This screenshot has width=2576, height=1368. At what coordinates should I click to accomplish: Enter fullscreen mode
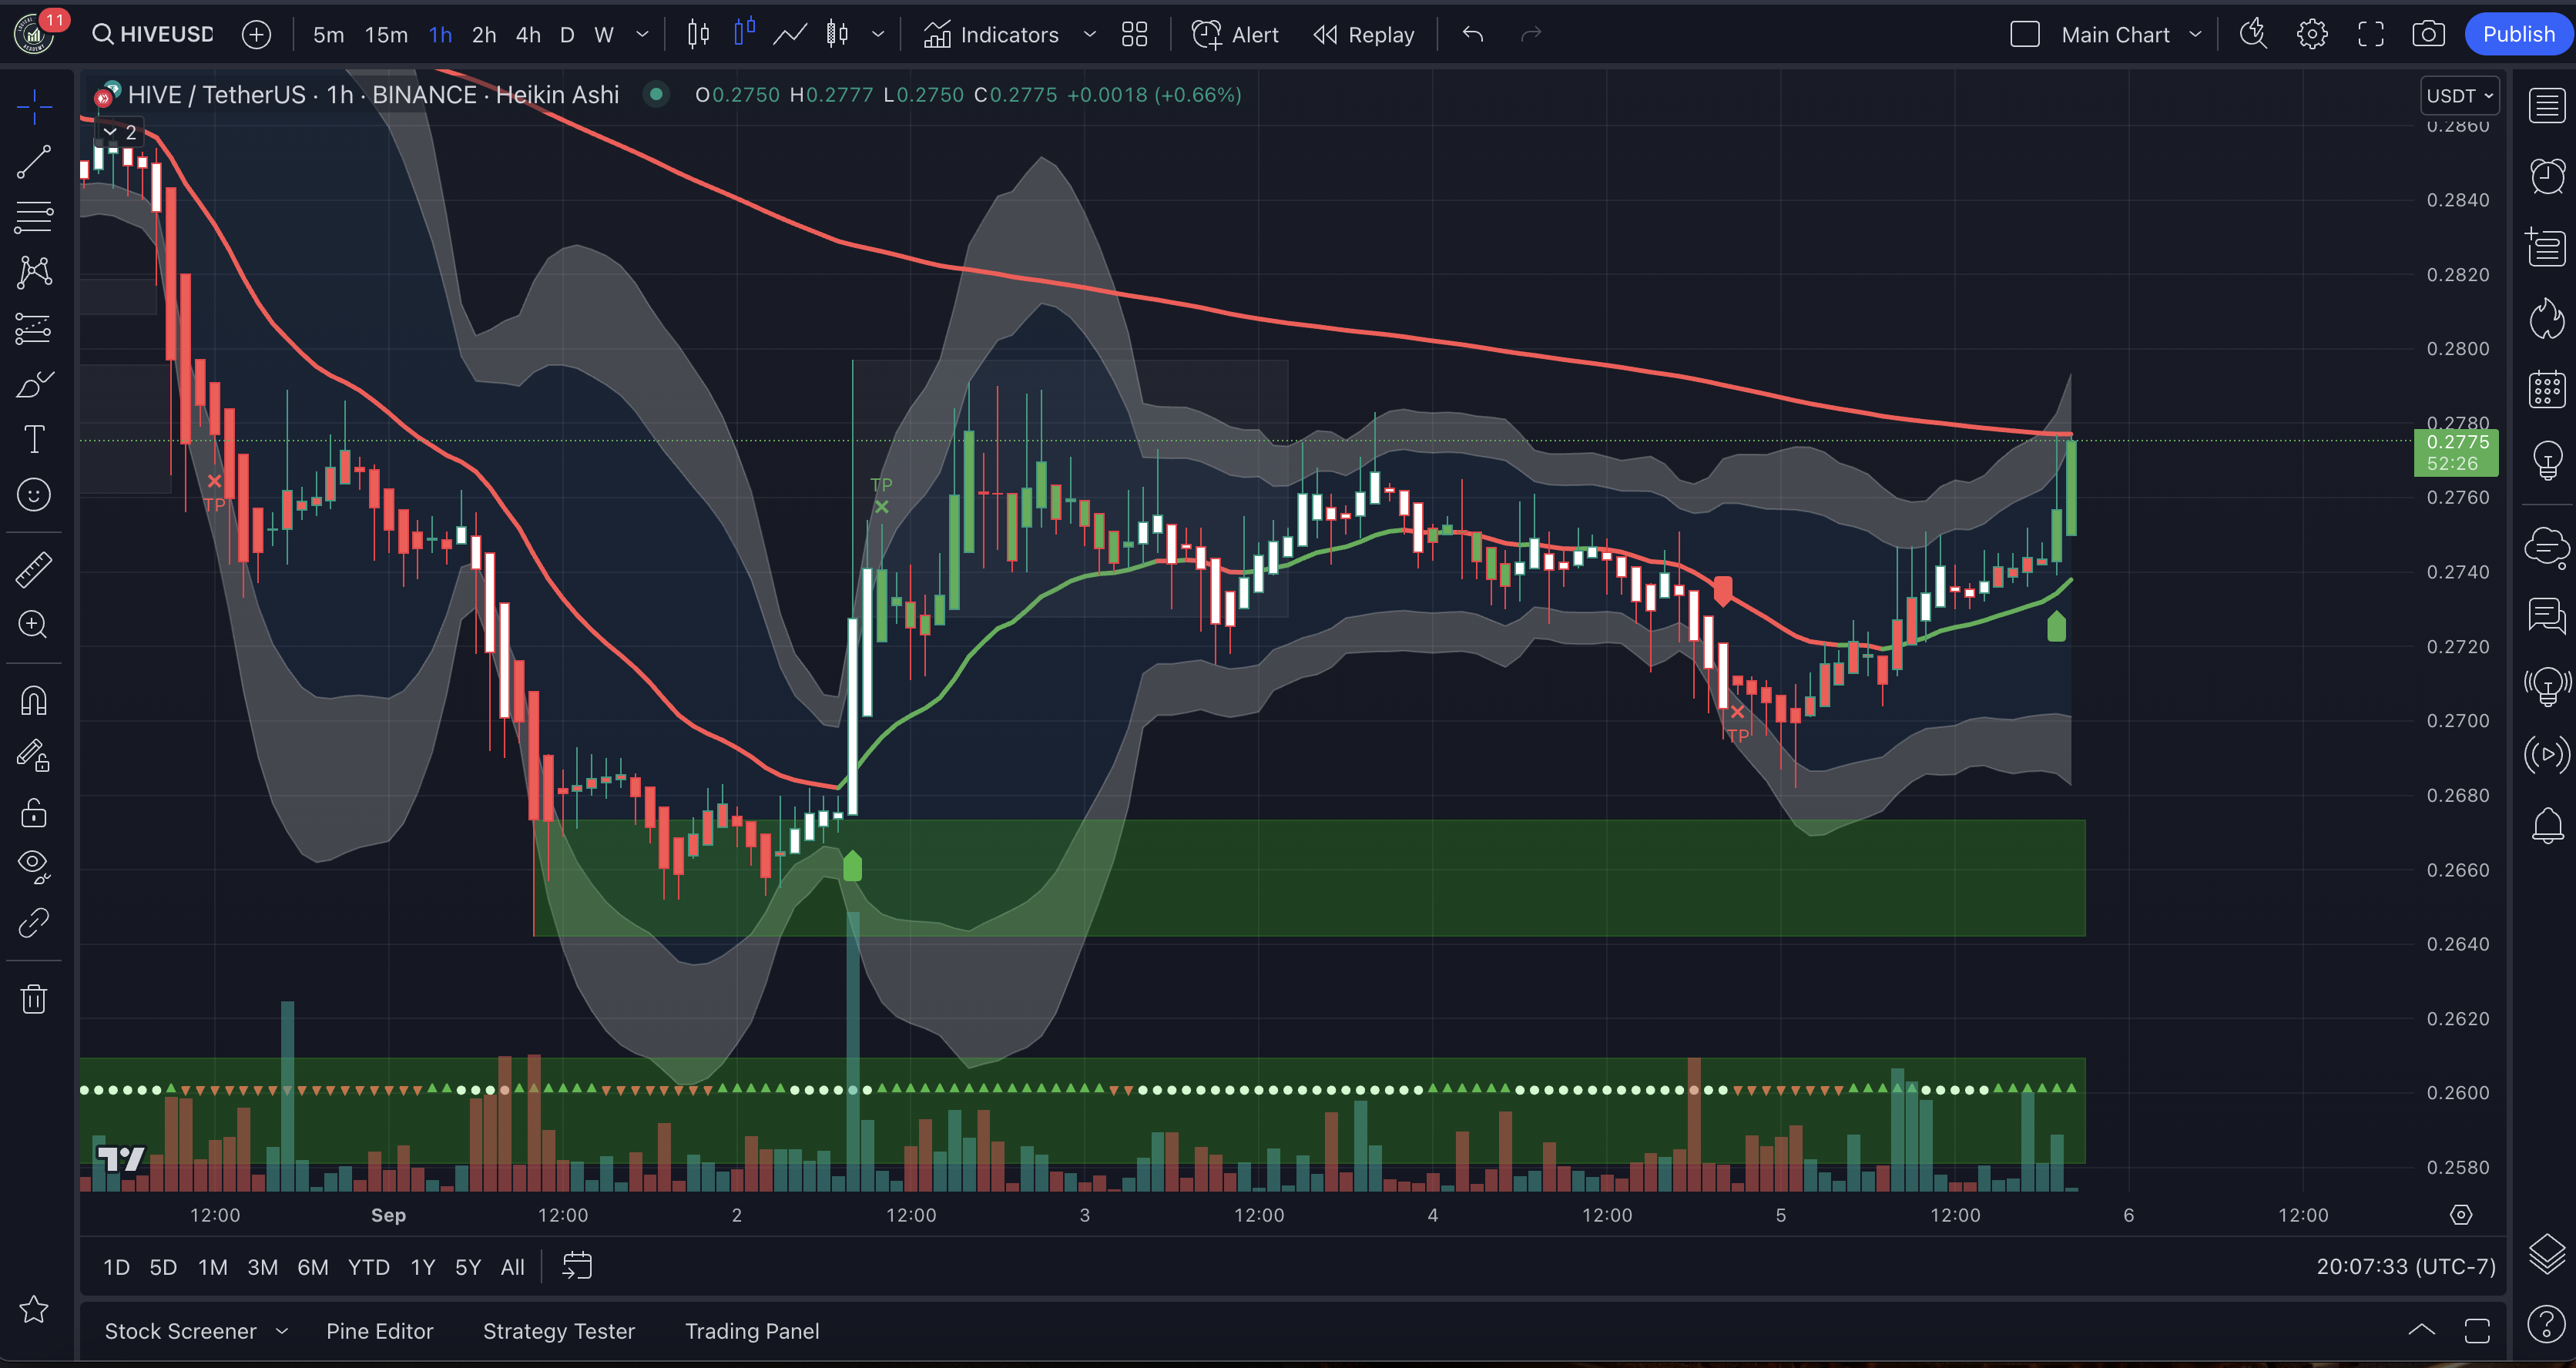pos(2371,35)
